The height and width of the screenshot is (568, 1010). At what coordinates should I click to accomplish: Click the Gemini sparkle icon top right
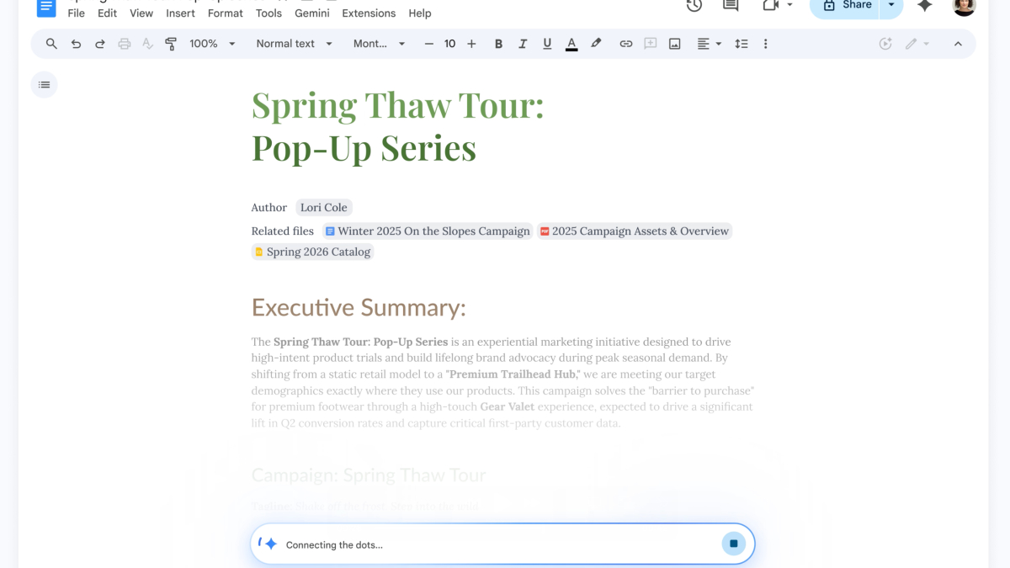(924, 6)
